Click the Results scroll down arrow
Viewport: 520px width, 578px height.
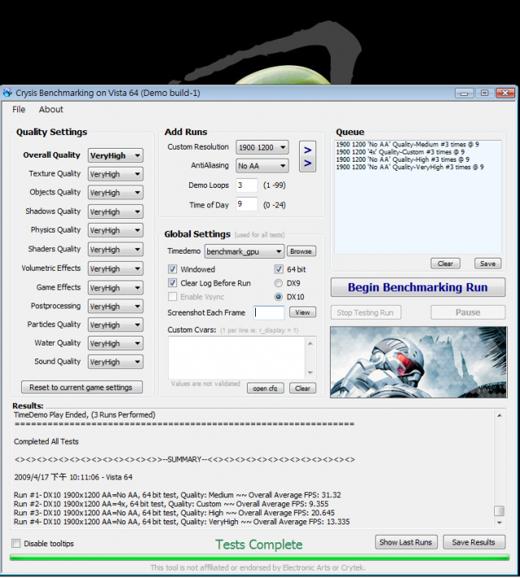click(500, 523)
